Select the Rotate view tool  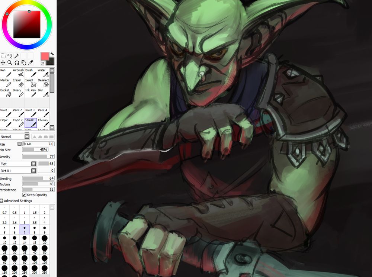click(x=17, y=62)
